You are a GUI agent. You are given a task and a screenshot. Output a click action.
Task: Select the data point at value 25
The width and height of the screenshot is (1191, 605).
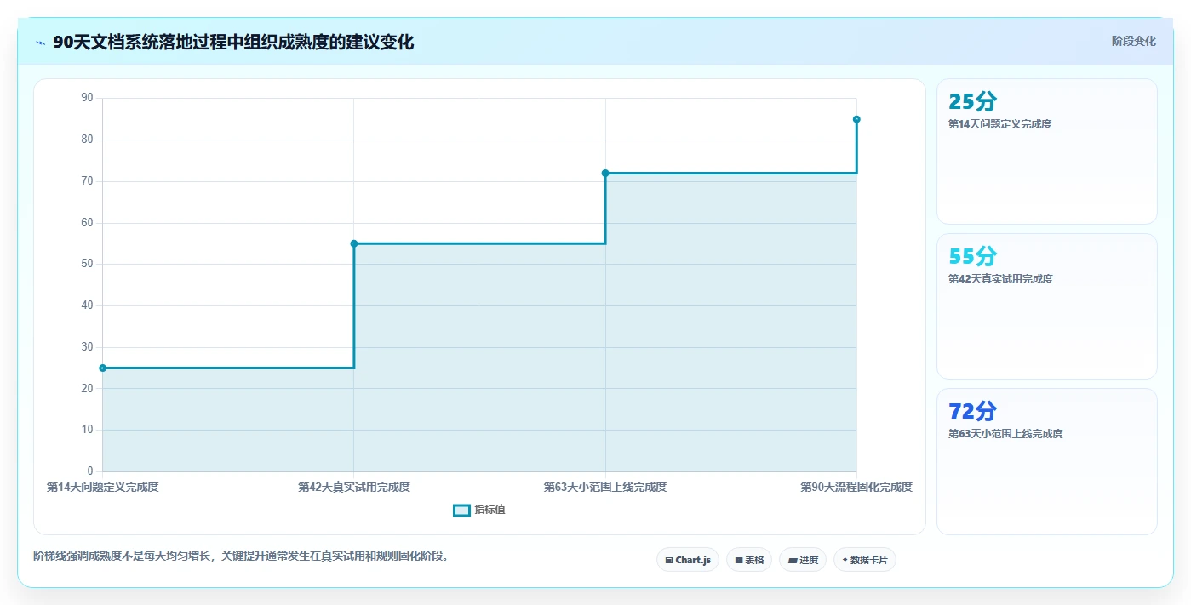[x=102, y=368]
